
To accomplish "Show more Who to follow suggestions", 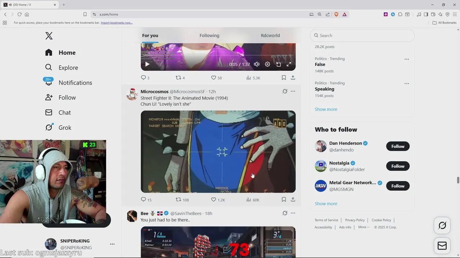I will [326, 204].
